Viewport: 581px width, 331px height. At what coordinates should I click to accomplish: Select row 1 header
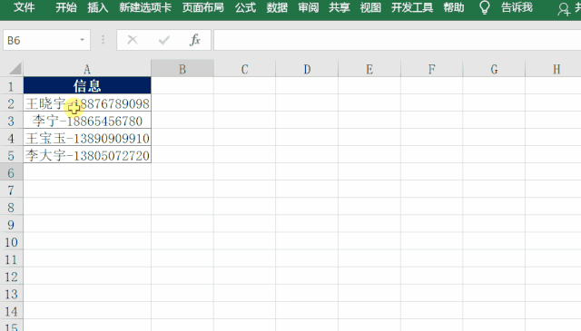pos(11,86)
